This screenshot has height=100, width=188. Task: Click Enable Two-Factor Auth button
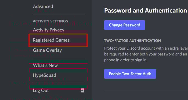click(x=130, y=74)
